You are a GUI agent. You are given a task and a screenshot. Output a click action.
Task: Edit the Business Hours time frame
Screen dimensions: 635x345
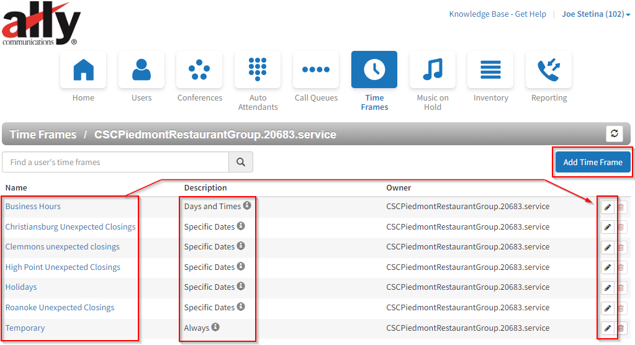608,207
